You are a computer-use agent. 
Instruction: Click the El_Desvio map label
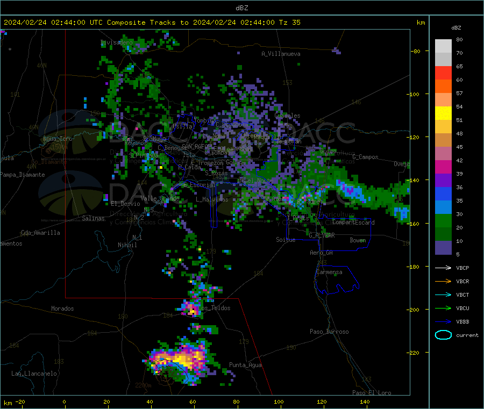[125, 204]
